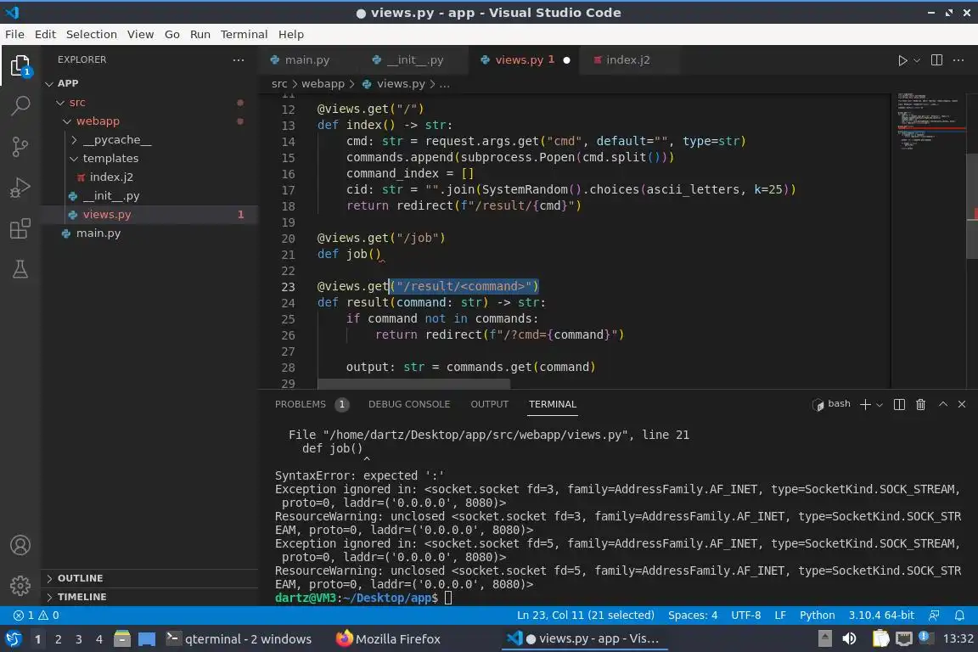This screenshot has width=978, height=652.
Task: Click the unsaved dot on views.py tab
Action: [x=566, y=60]
